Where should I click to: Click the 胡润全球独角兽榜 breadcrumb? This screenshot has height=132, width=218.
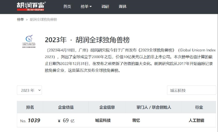click(43, 19)
